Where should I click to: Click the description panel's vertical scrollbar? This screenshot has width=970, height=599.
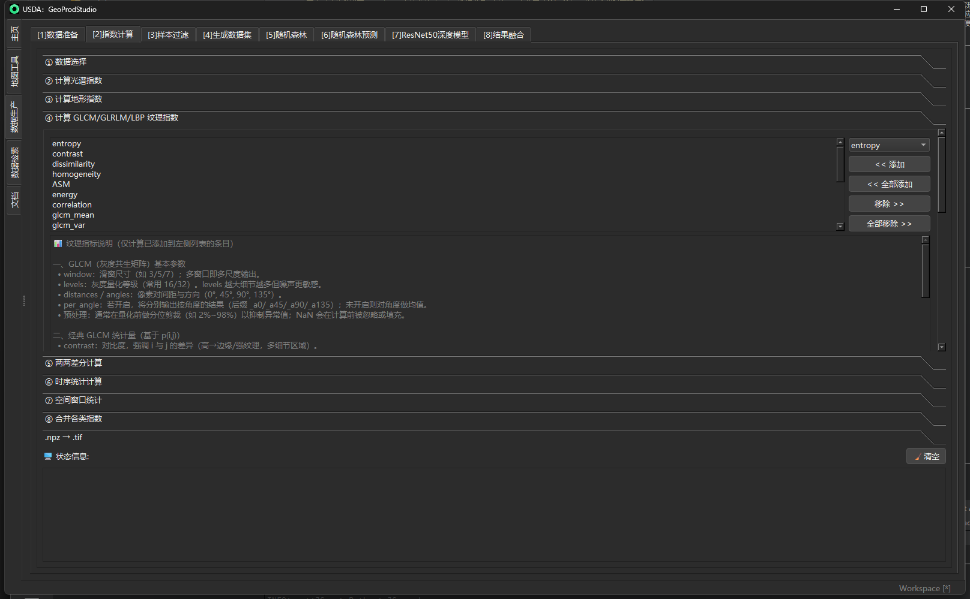tap(925, 270)
